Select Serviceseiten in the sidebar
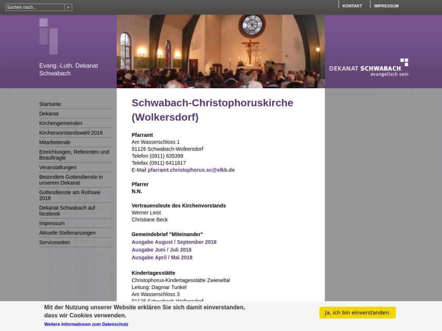 54,242
